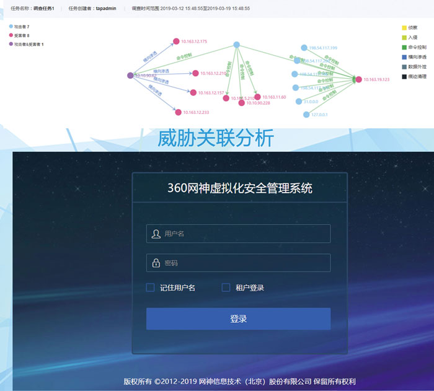Image resolution: width=434 pixels, height=391 pixels.
Task: Click the gray-blue 数据外泄 legend swatch
Action: 404,67
